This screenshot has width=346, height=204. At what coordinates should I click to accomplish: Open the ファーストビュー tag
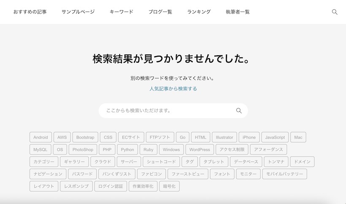coord(188,174)
